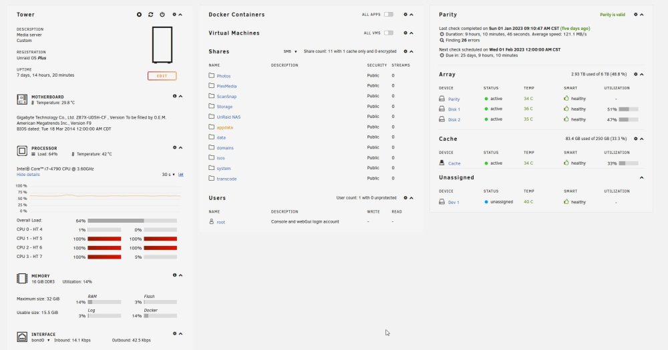Screen dimensions: 668x350
Task: Click the Motherboard 'Temperature: 29.8 °C' text
Action: click(55, 103)
